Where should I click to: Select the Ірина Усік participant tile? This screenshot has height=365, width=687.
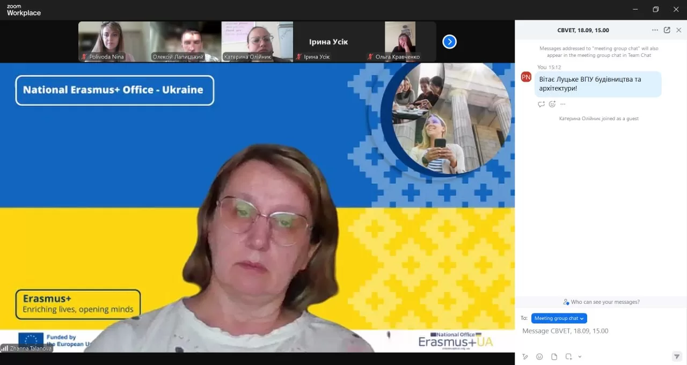328,41
